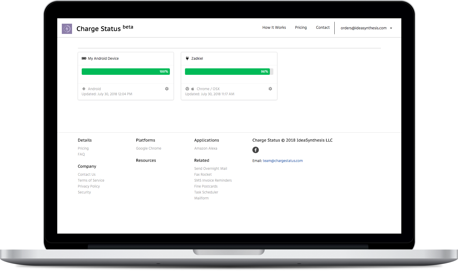The image size is (458, 271).
Task: Click the Google Chrome platform link
Action: click(x=148, y=148)
